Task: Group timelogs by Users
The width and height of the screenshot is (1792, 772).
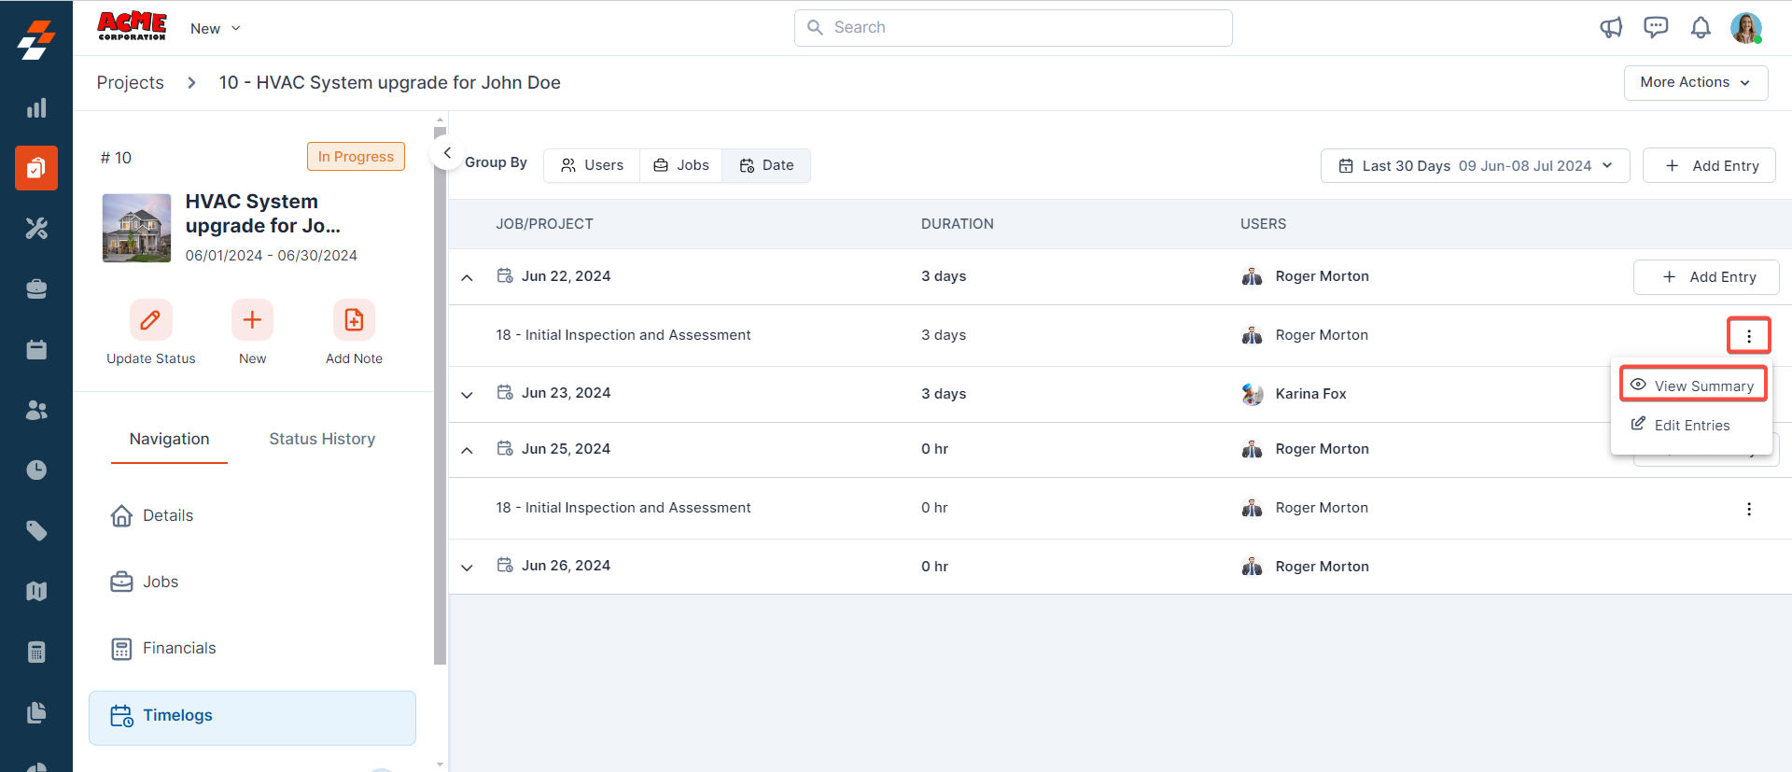Action: (x=592, y=165)
